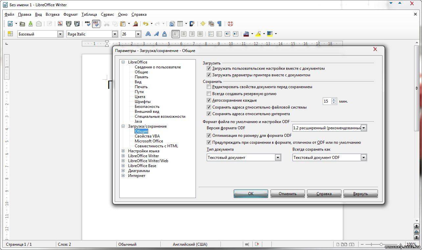Click the 'Вернуть' button
Viewport: 422px width, 250px height.
[x=361, y=194]
